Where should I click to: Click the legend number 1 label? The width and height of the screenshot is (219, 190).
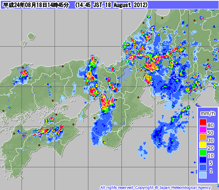(x=211, y=171)
